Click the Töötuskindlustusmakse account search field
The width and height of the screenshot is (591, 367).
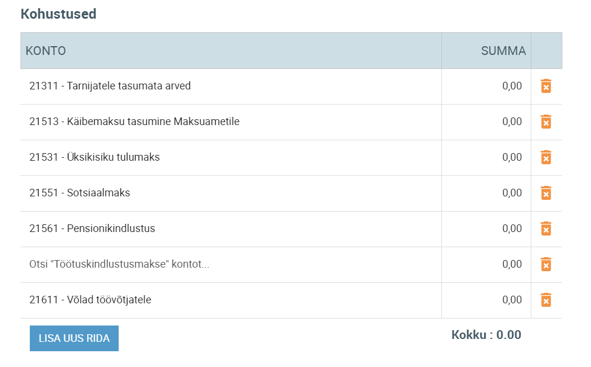[231, 265]
